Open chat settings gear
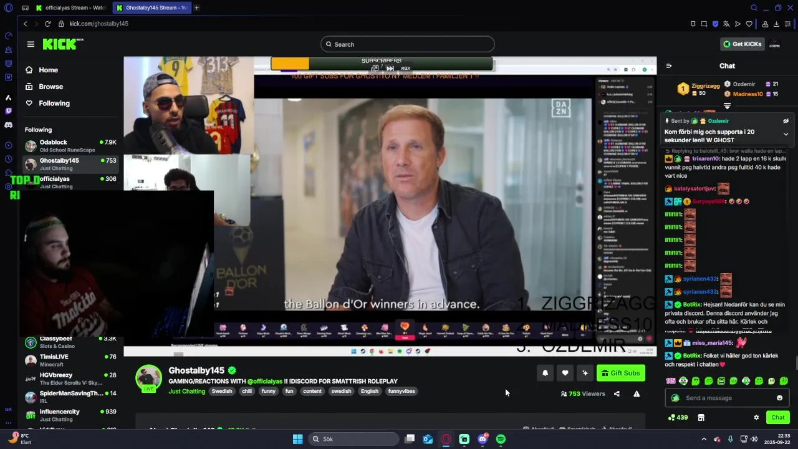The width and height of the screenshot is (798, 449). pos(756,417)
